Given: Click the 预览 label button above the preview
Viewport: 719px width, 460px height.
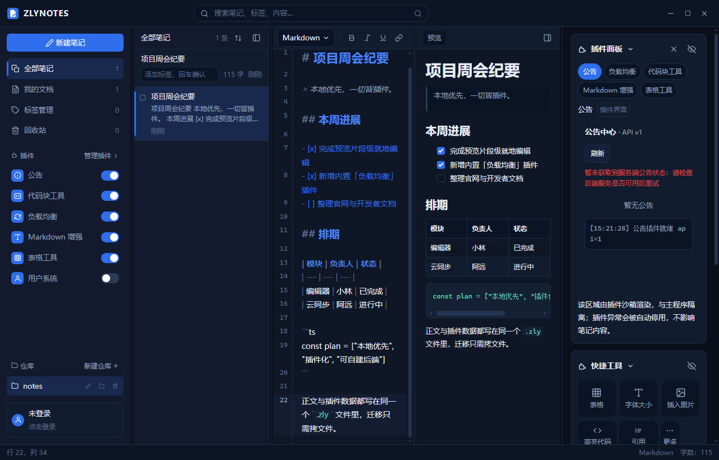Looking at the screenshot, I should coord(435,38).
